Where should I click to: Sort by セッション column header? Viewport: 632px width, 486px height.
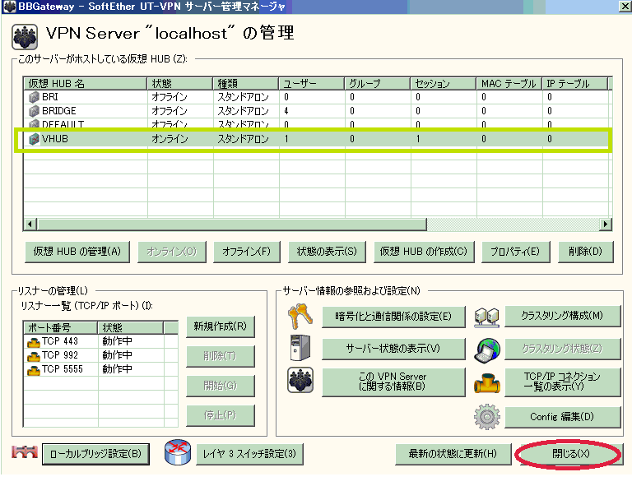444,84
